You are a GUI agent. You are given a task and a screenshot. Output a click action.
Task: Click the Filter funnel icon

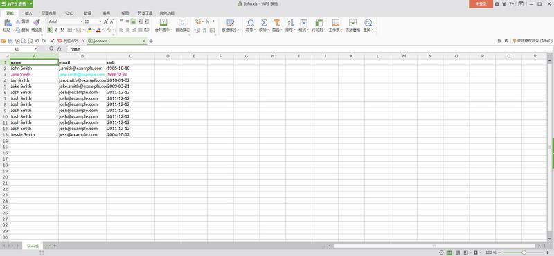coord(276,23)
